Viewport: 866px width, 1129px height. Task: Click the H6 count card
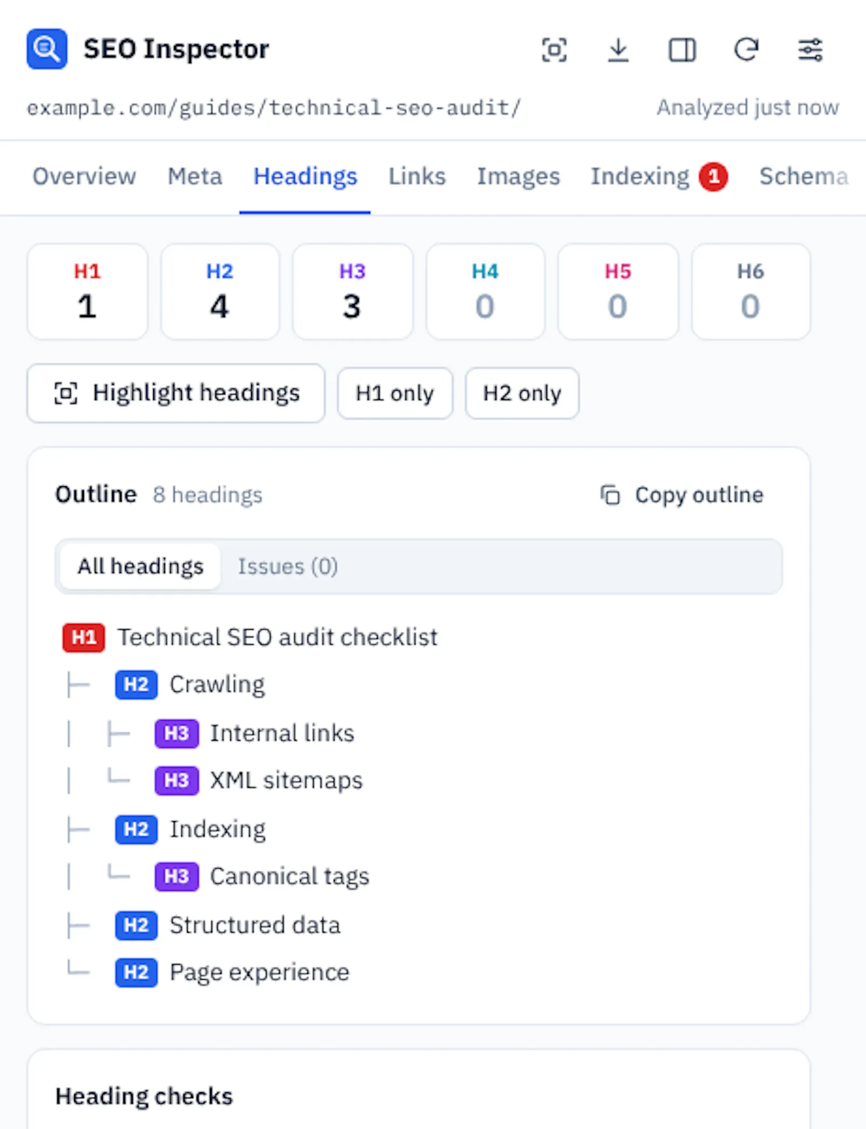tap(751, 292)
